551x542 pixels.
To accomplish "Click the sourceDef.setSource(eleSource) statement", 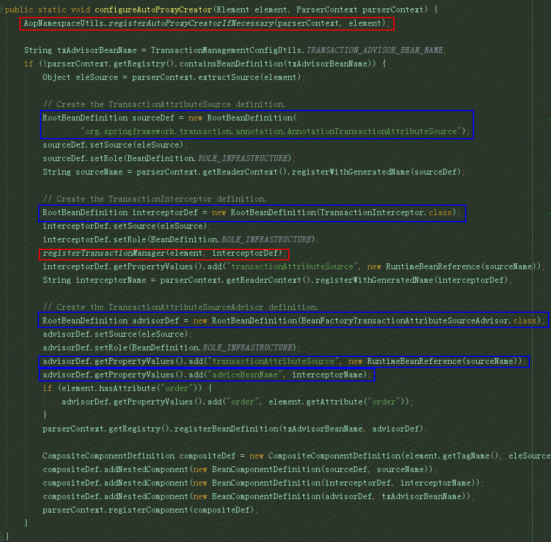I will click(115, 145).
